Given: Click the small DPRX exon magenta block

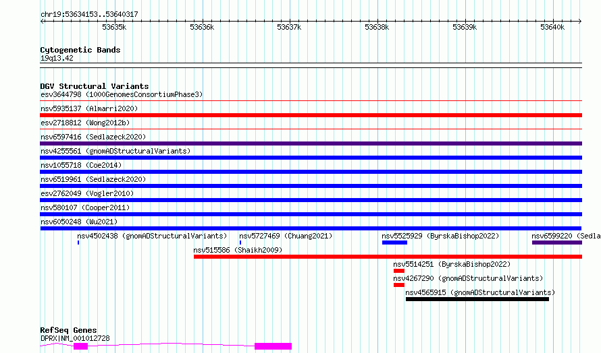Looking at the screenshot, I should (80, 346).
